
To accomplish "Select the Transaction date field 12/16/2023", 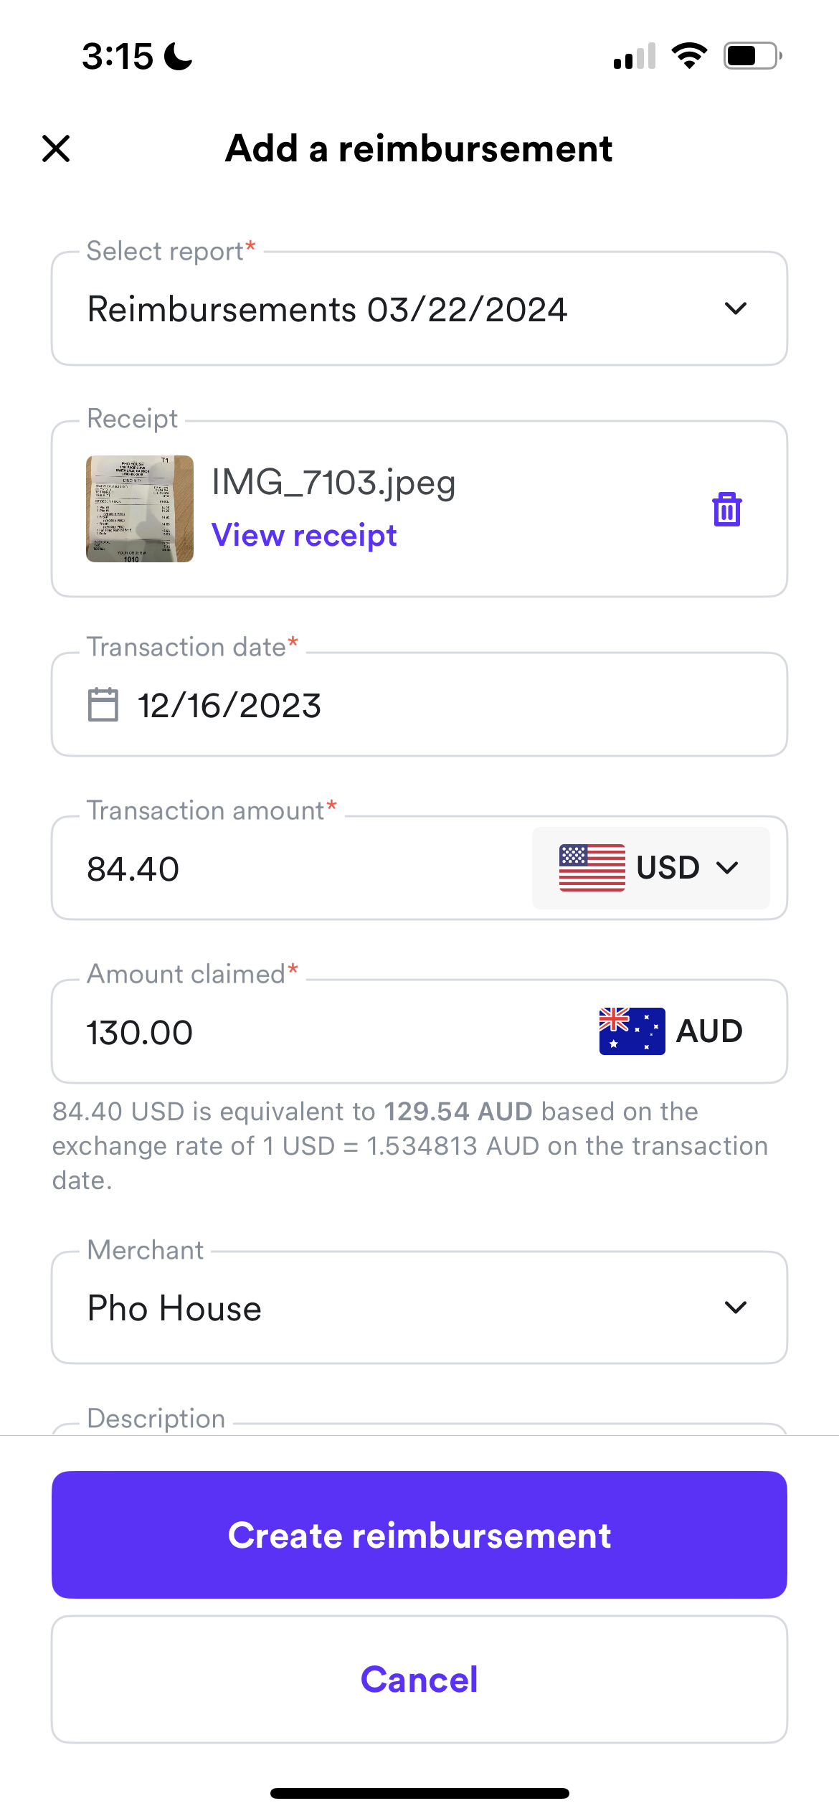I will (419, 704).
